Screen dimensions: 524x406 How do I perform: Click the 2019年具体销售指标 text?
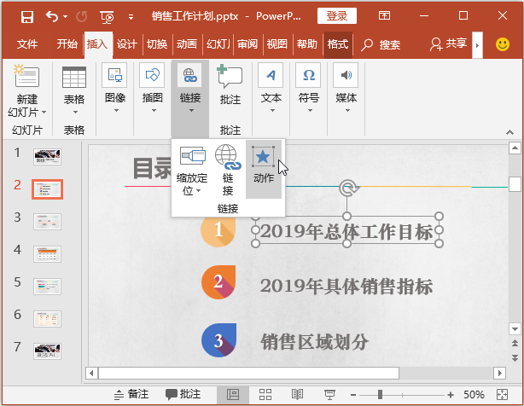[346, 287]
